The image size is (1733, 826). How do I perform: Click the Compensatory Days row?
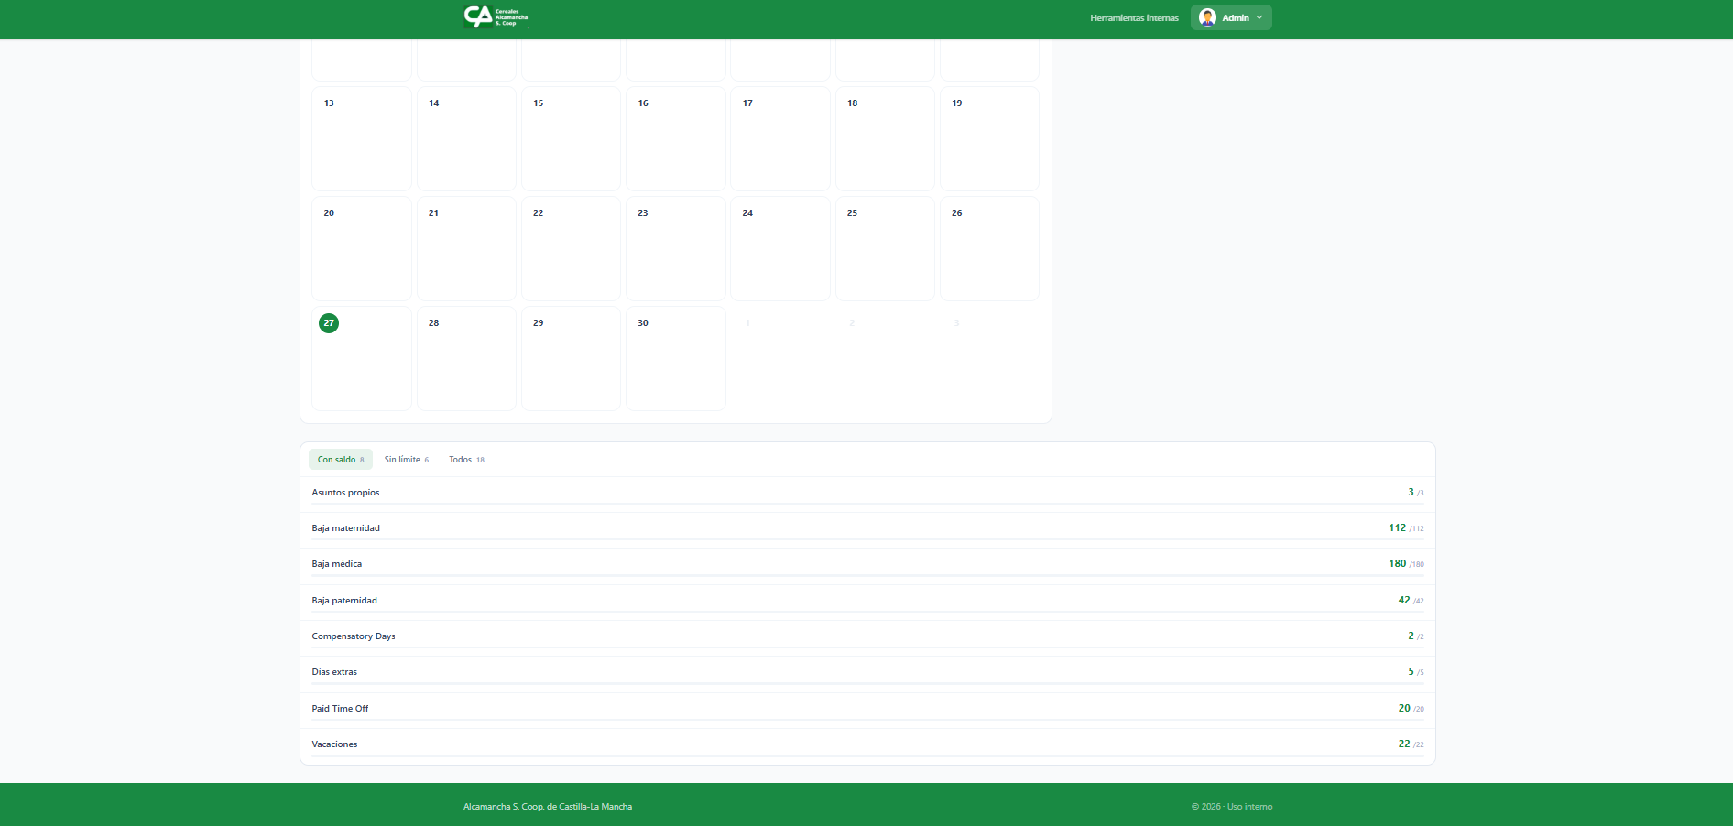point(866,636)
